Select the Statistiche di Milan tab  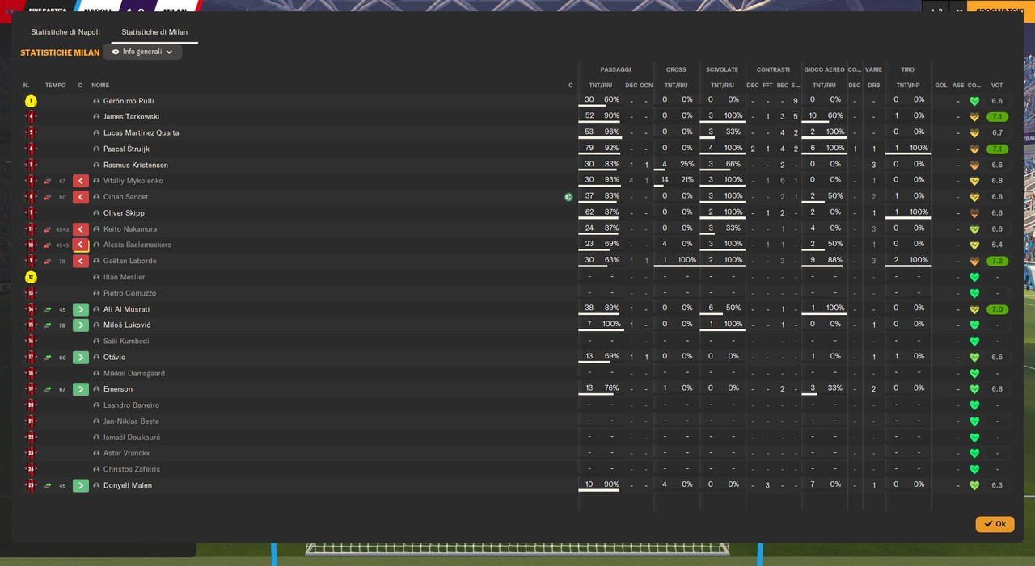click(154, 32)
